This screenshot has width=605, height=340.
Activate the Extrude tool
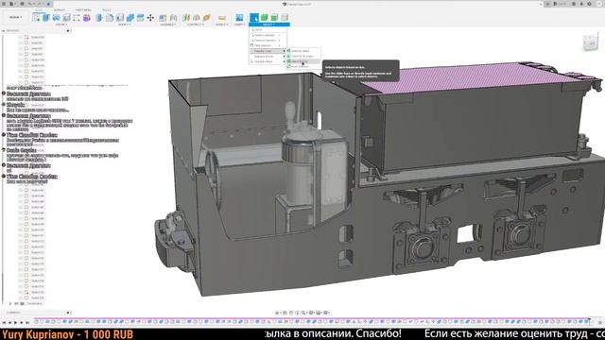(x=46, y=18)
